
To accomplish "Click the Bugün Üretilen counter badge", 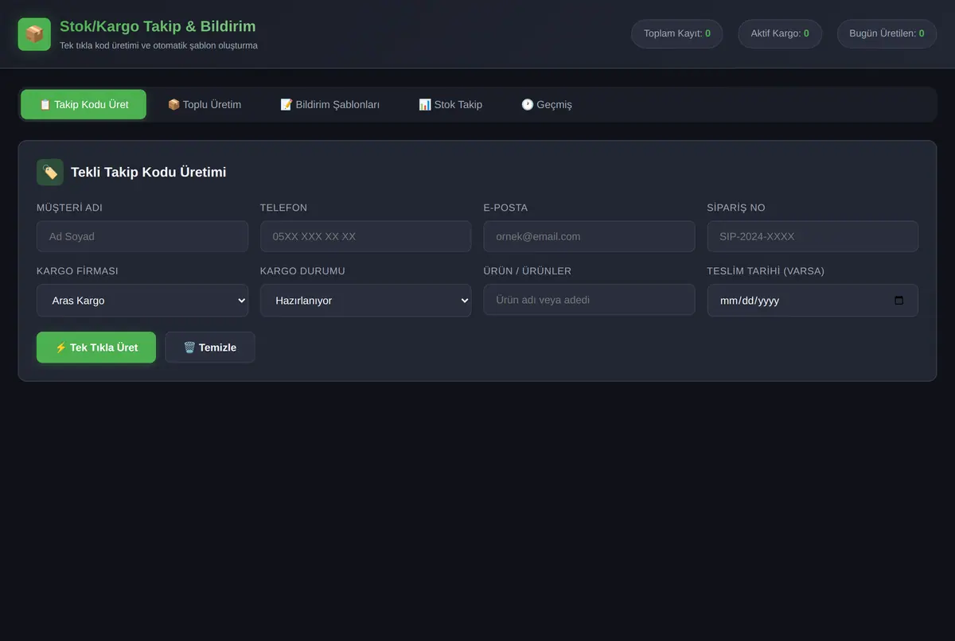I will pyautogui.click(x=887, y=33).
